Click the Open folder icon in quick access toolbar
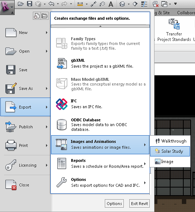Image resolution: width=195 pixels, height=212 pixels. [21, 4]
